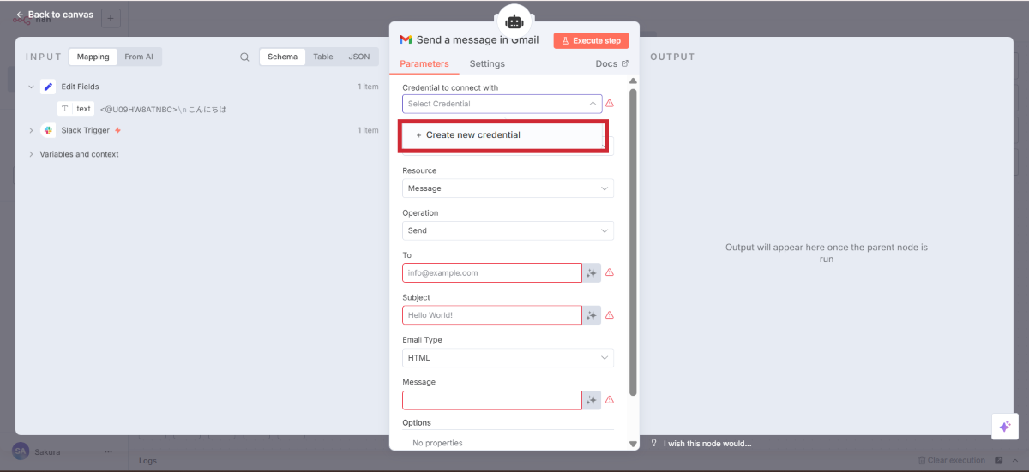Click the Gmail logo icon
This screenshot has width=1029, height=472.
pyautogui.click(x=406, y=40)
